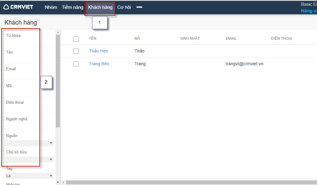Click the filter panel scroll-up arrow
Viewport: 317px width, 185px height.
tap(58, 32)
